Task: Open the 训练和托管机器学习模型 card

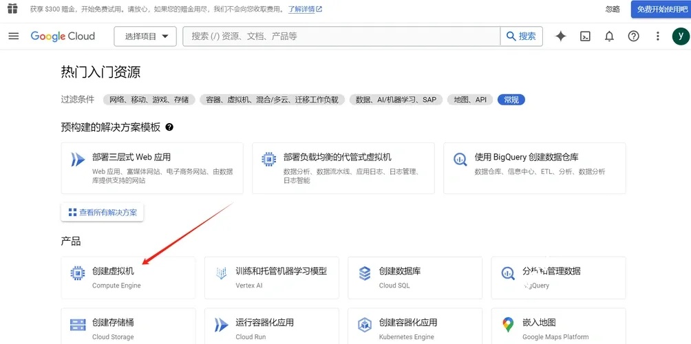Action: pyautogui.click(x=271, y=277)
